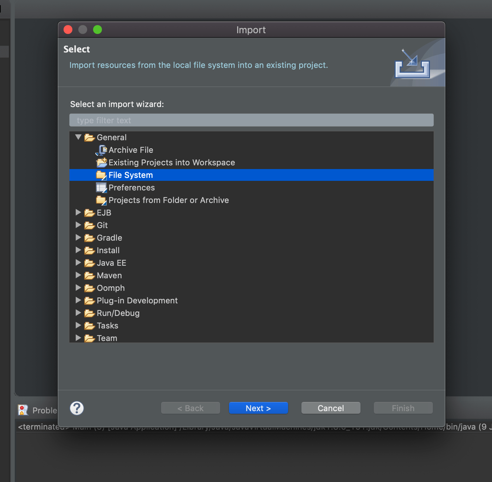Click the Existing Projects into Workspace icon
This screenshot has height=482, width=492.
click(x=102, y=162)
